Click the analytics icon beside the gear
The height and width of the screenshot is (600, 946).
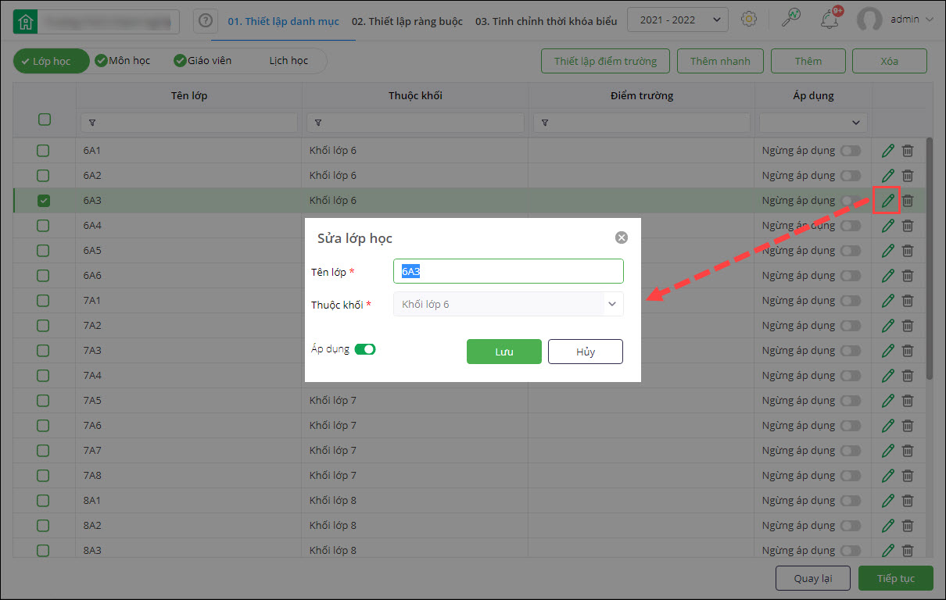coord(791,20)
